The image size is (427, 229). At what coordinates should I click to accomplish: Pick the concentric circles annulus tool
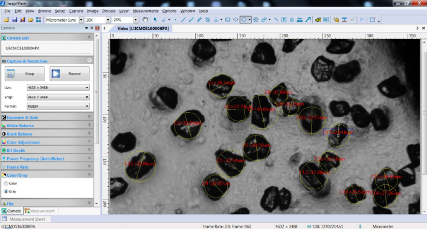(x=255, y=19)
